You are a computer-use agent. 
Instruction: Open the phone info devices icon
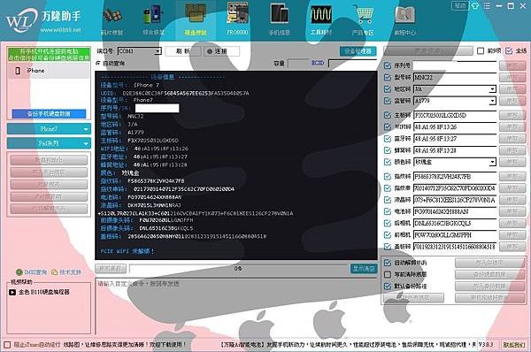(x=280, y=14)
